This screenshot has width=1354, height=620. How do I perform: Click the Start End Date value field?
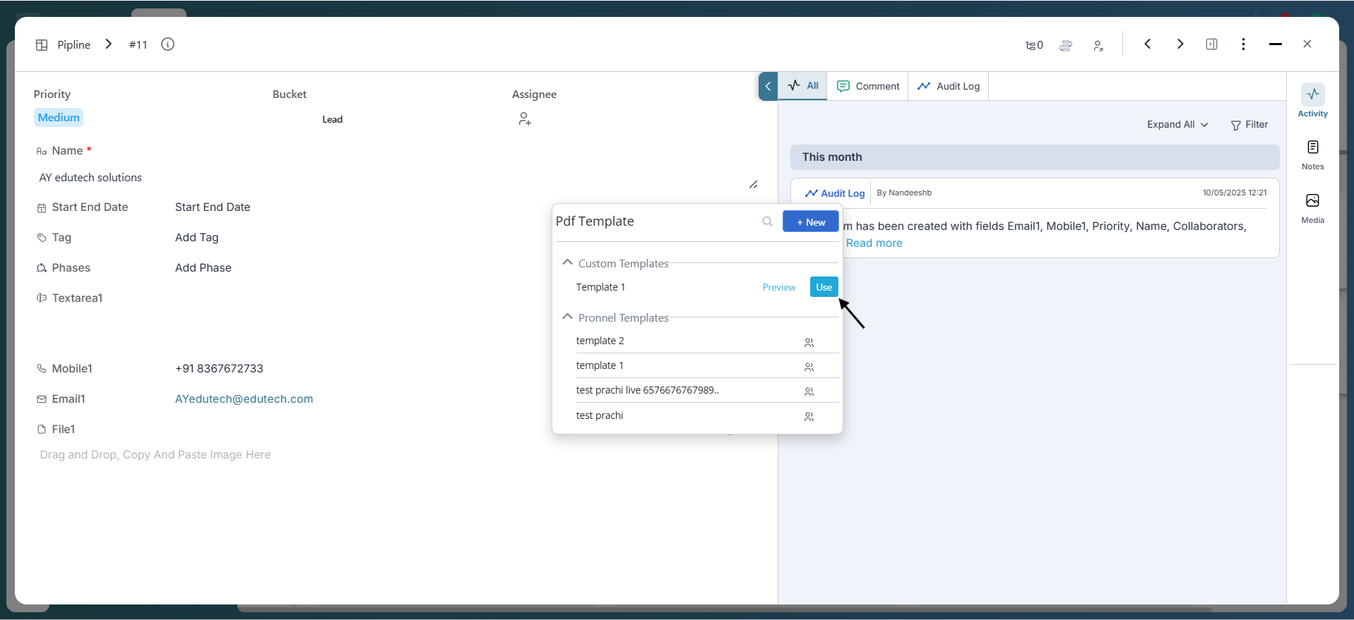pos(213,207)
